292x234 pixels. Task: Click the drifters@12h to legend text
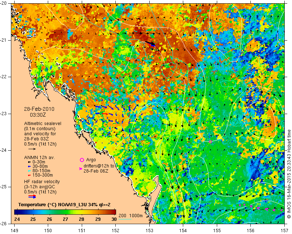[x=99, y=166]
